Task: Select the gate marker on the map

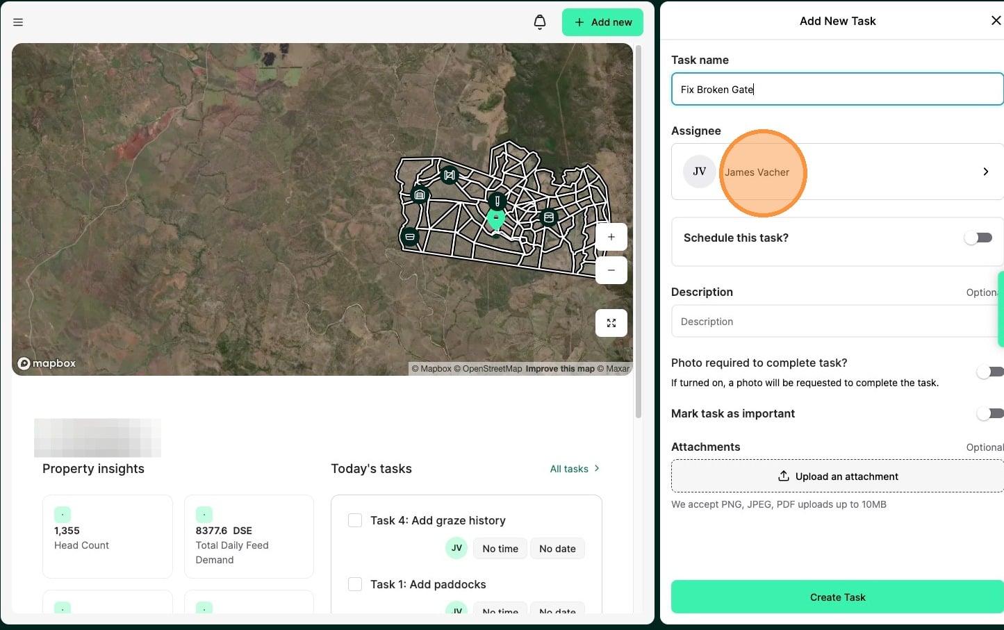Action: 450,175
